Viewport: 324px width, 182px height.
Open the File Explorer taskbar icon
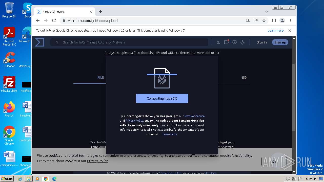(x=29, y=179)
